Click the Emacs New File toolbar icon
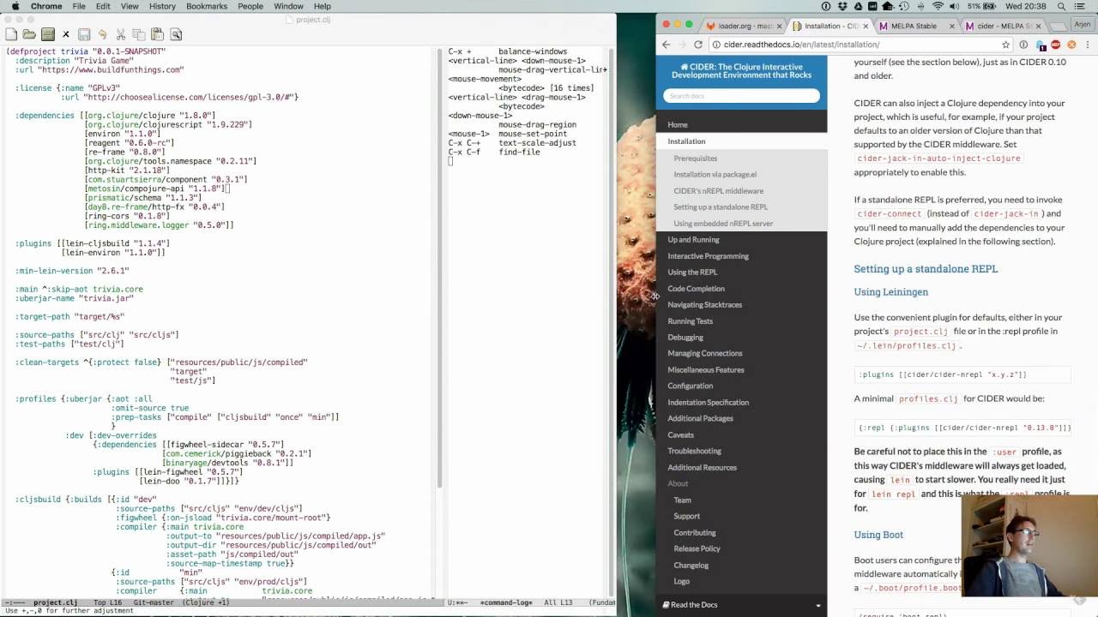 point(11,34)
